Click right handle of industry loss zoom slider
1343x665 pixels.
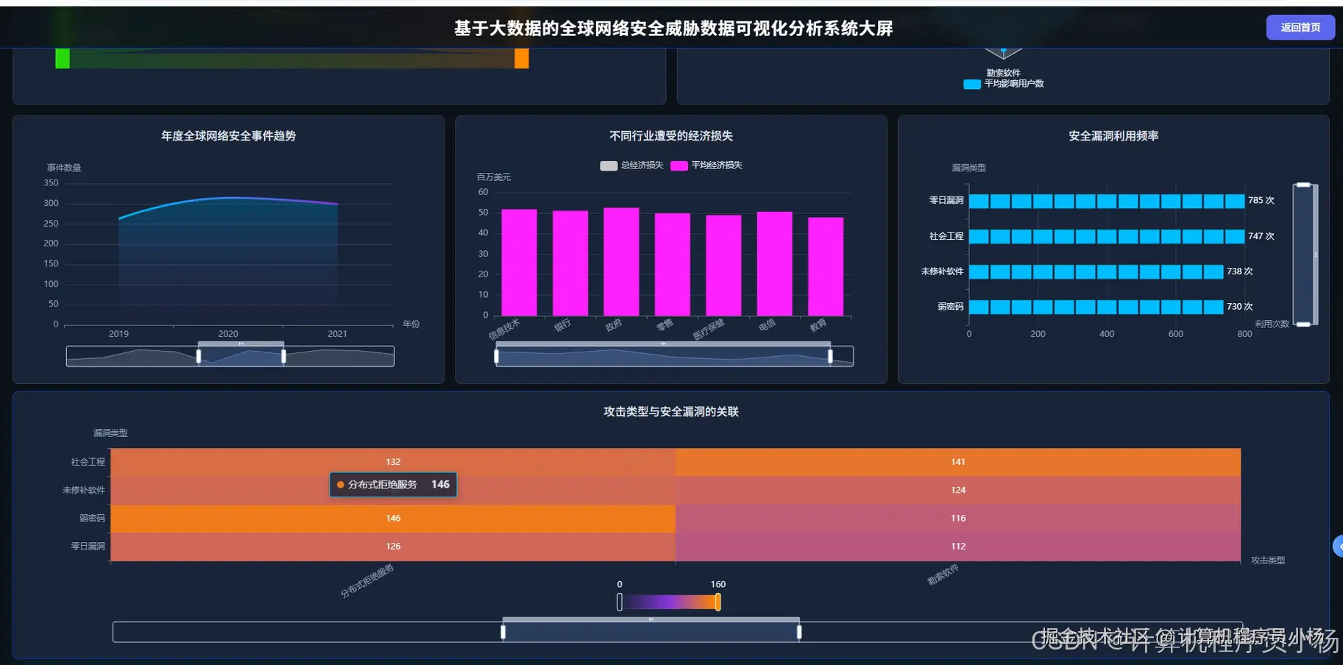830,357
